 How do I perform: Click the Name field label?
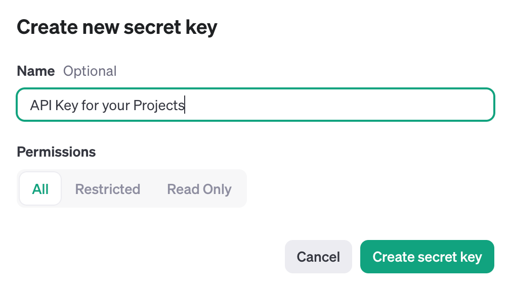click(36, 71)
